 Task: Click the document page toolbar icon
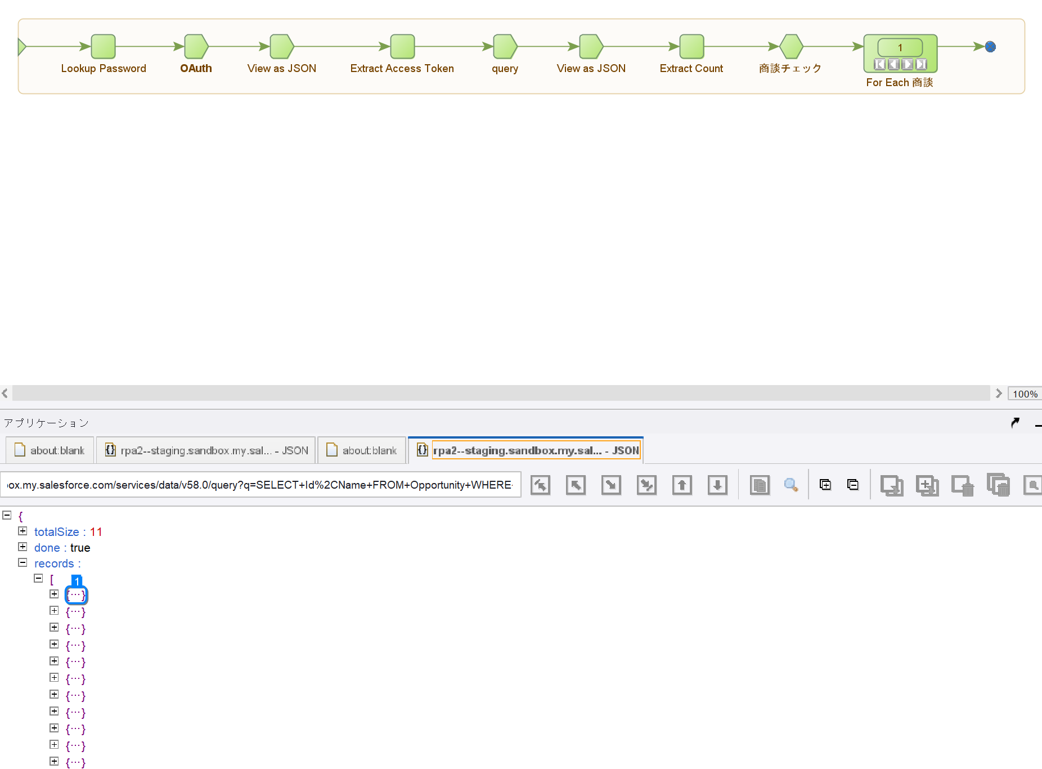pyautogui.click(x=760, y=485)
